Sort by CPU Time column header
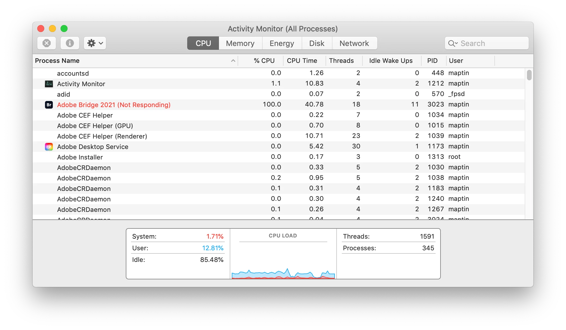This screenshot has width=566, height=330. (x=302, y=61)
